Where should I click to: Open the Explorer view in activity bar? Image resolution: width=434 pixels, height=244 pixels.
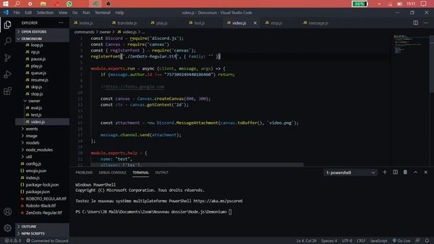(x=7, y=24)
